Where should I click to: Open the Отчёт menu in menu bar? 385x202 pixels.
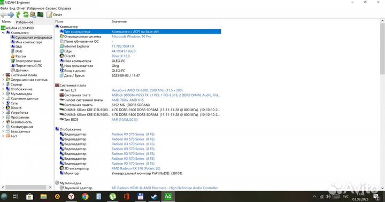pyautogui.click(x=21, y=9)
